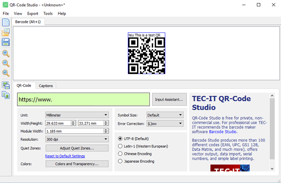The image size is (281, 183).
Task: Open the Help menu
Action: pyautogui.click(x=62, y=14)
